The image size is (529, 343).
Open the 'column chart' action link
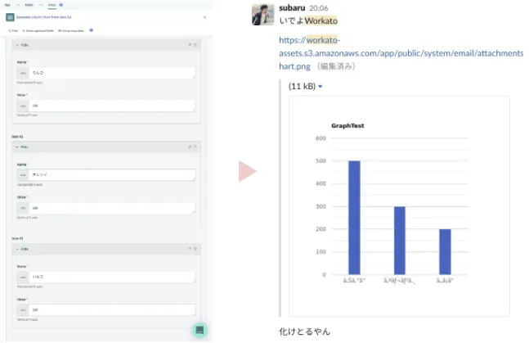(x=40, y=17)
